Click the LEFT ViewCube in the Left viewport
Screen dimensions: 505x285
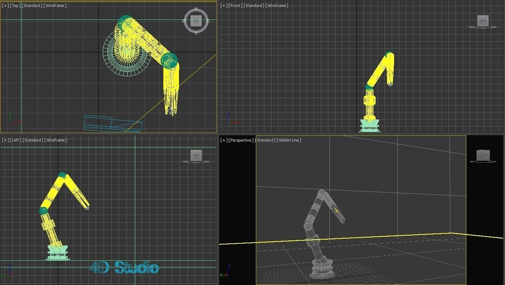point(196,155)
